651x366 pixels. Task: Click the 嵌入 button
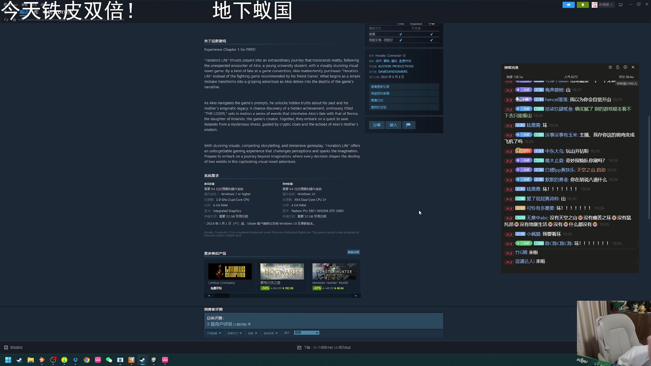393,125
